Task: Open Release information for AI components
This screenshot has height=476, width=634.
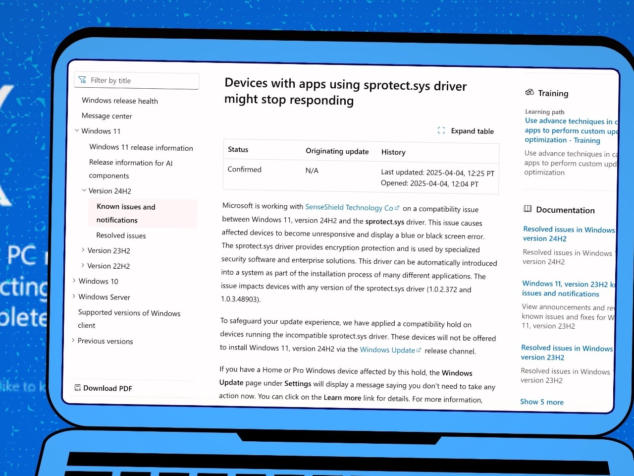Action: coord(131,169)
